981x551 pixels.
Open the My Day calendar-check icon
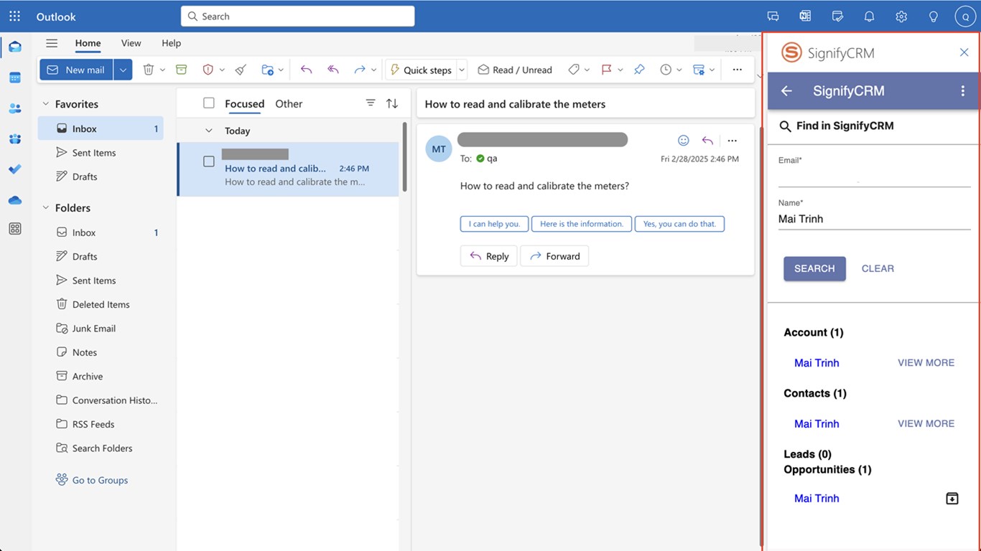837,17
